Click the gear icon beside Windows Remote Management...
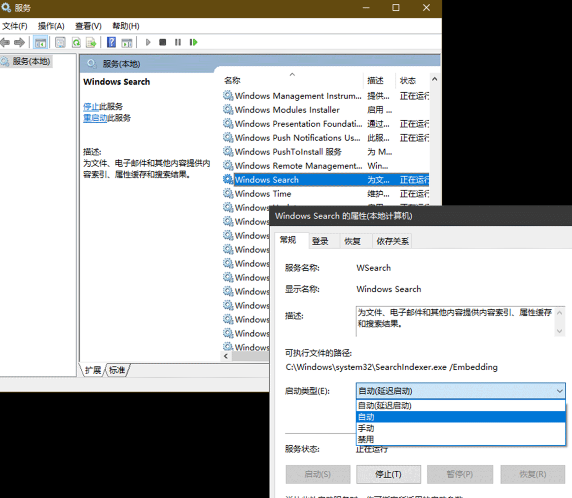 (228, 166)
